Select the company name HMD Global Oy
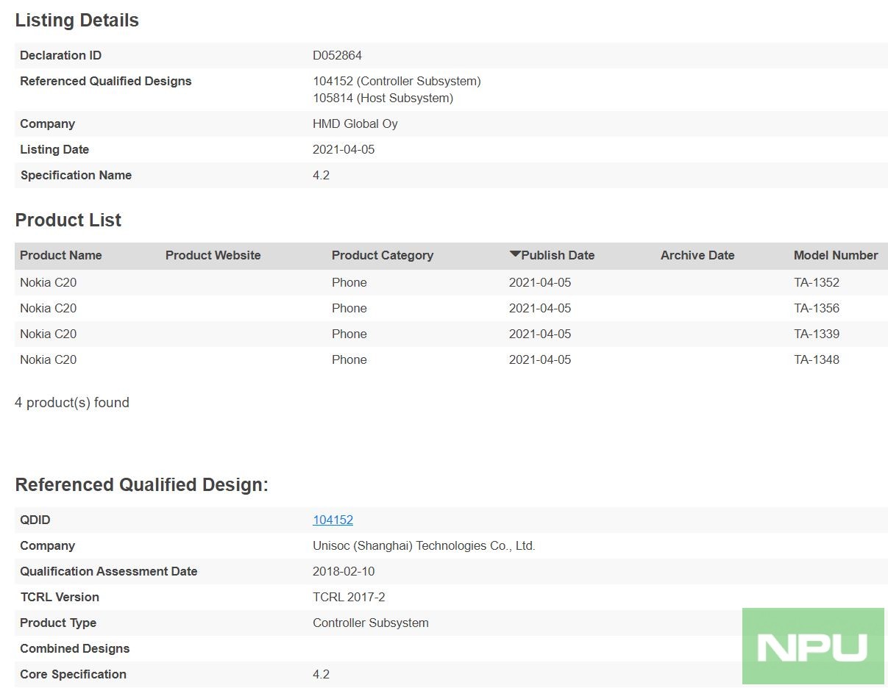Image resolution: width=888 pixels, height=688 pixels. (x=355, y=123)
